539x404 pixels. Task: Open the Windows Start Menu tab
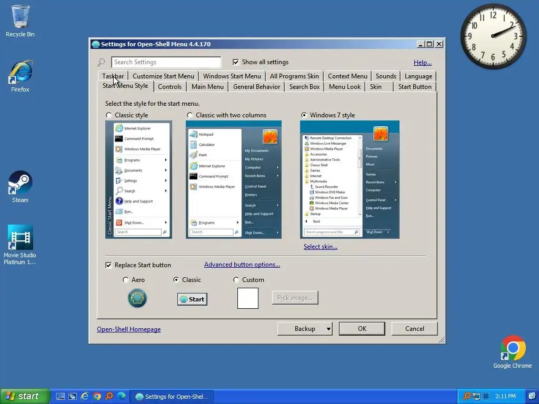(x=232, y=76)
